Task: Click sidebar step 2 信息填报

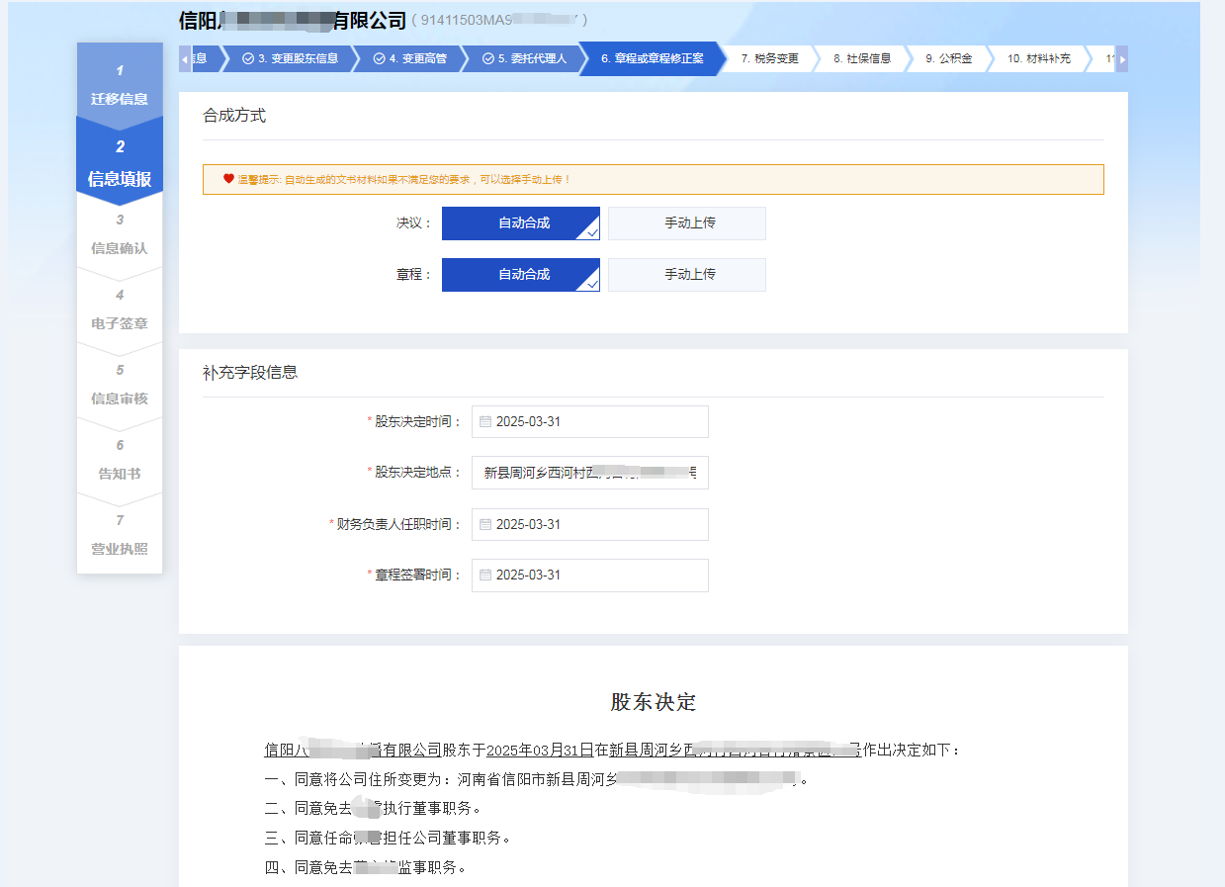Action: 120,163
